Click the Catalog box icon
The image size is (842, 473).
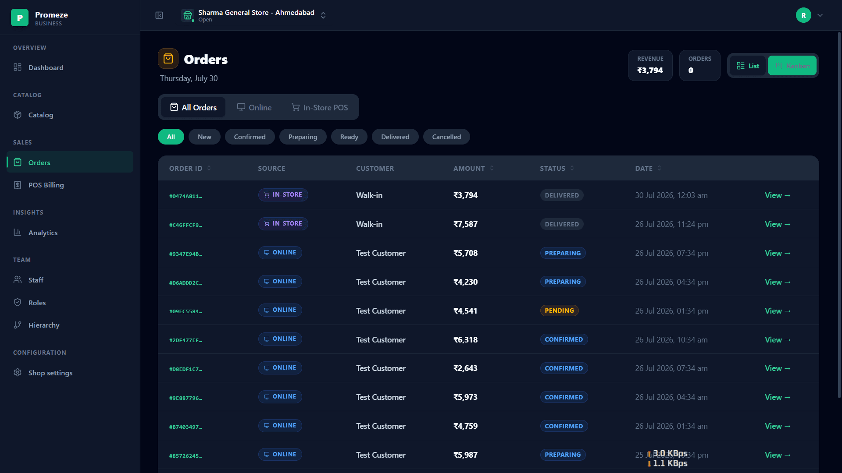(x=18, y=115)
